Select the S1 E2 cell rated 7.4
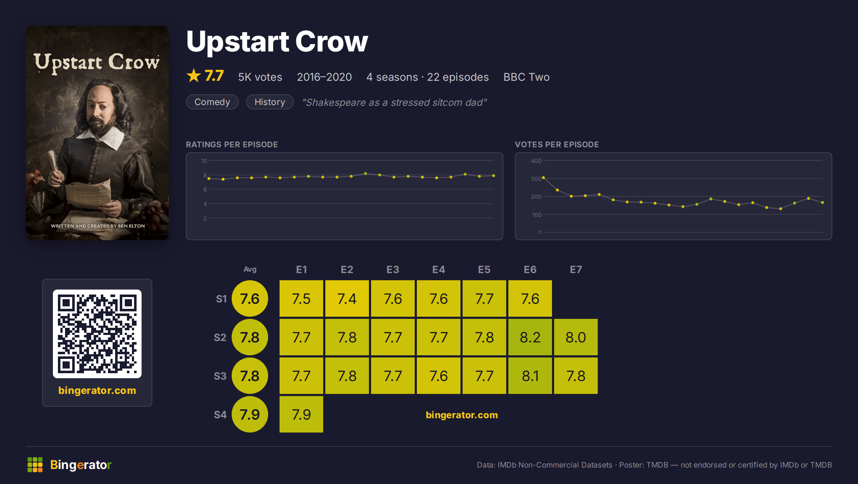 click(x=347, y=298)
